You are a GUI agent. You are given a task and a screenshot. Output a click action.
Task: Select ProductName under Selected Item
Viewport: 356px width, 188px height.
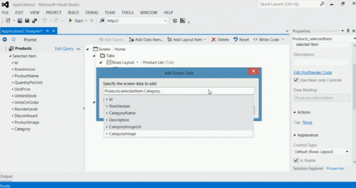click(26, 76)
